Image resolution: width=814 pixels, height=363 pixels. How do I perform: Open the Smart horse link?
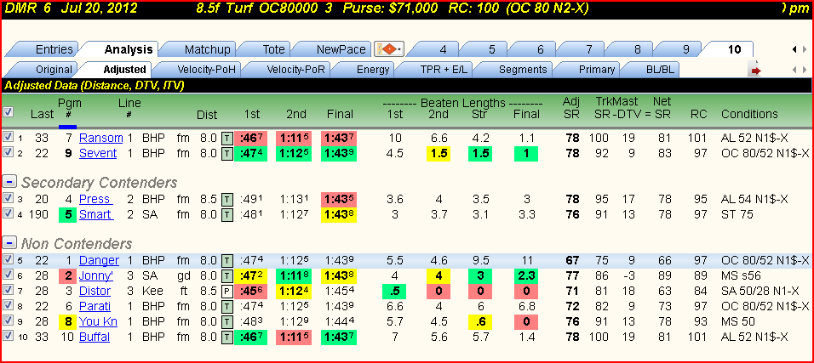(96, 214)
